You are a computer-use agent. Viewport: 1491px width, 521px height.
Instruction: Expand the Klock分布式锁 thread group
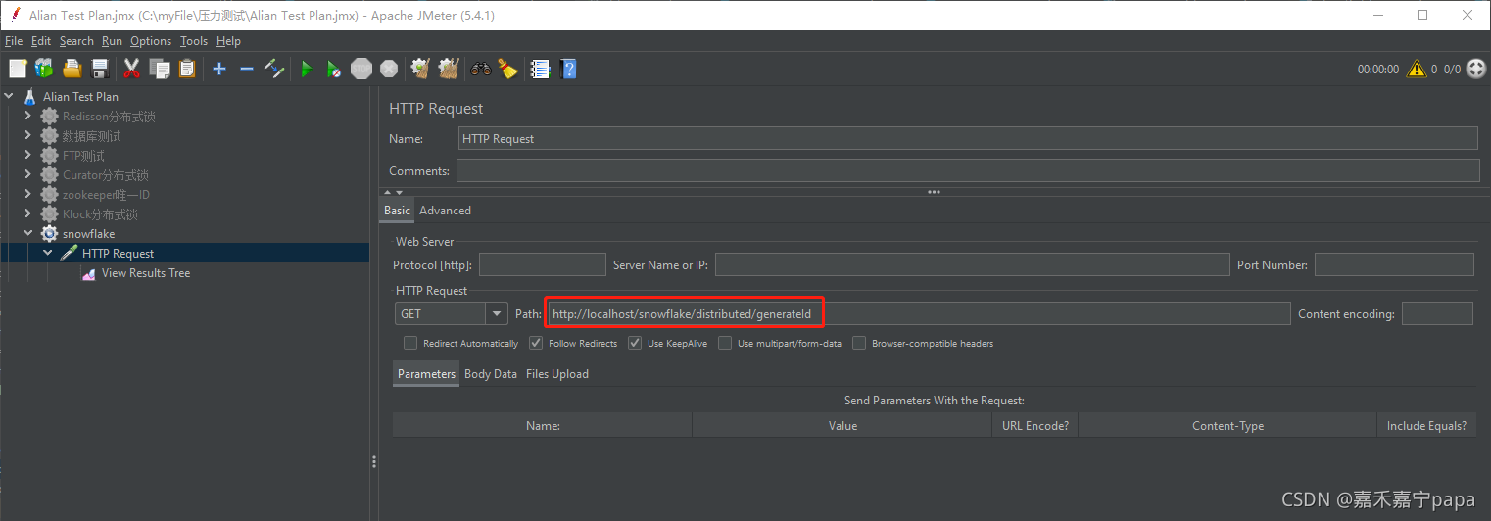click(x=28, y=214)
